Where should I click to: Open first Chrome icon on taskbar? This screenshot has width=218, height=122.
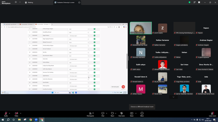(x=30, y=120)
